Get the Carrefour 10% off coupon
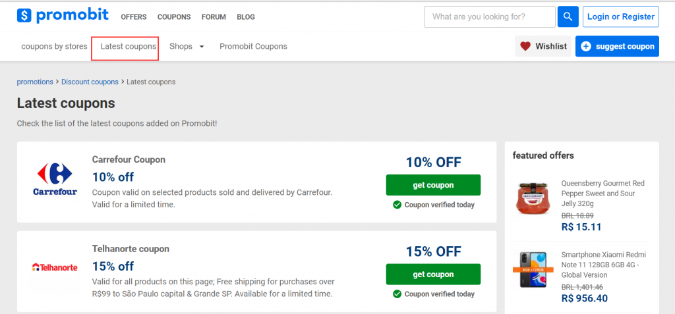The width and height of the screenshot is (675, 314). pos(433,185)
